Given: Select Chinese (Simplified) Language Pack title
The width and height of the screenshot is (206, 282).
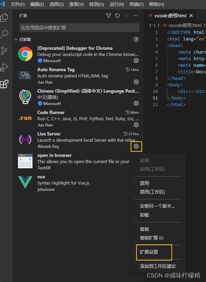Looking at the screenshot, I should 88,91.
